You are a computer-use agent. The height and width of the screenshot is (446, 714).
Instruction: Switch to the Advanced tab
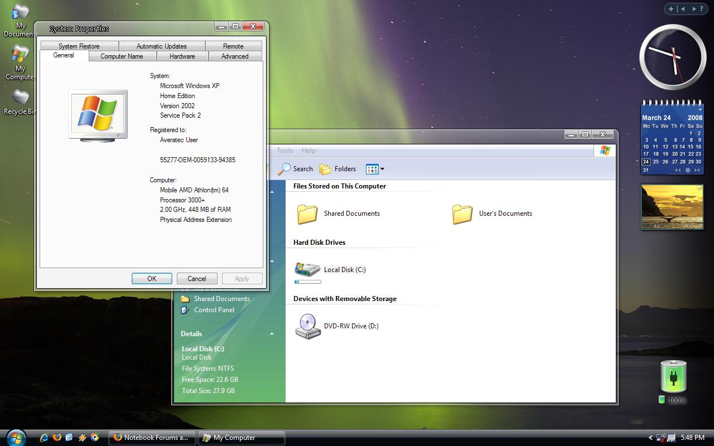(x=235, y=56)
